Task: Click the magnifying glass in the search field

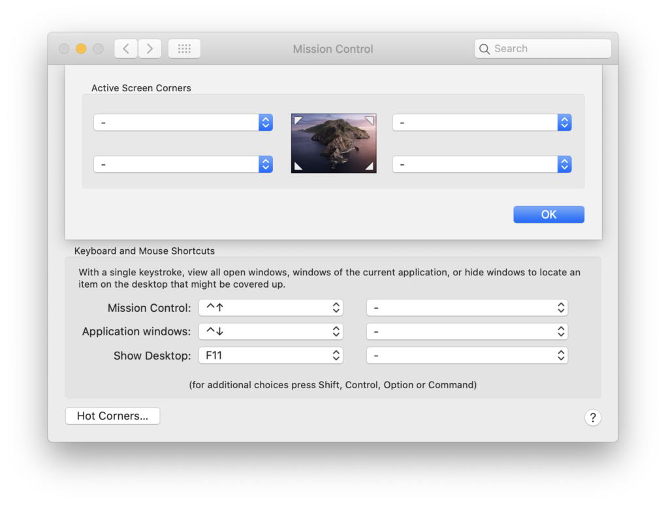Action: [x=485, y=48]
